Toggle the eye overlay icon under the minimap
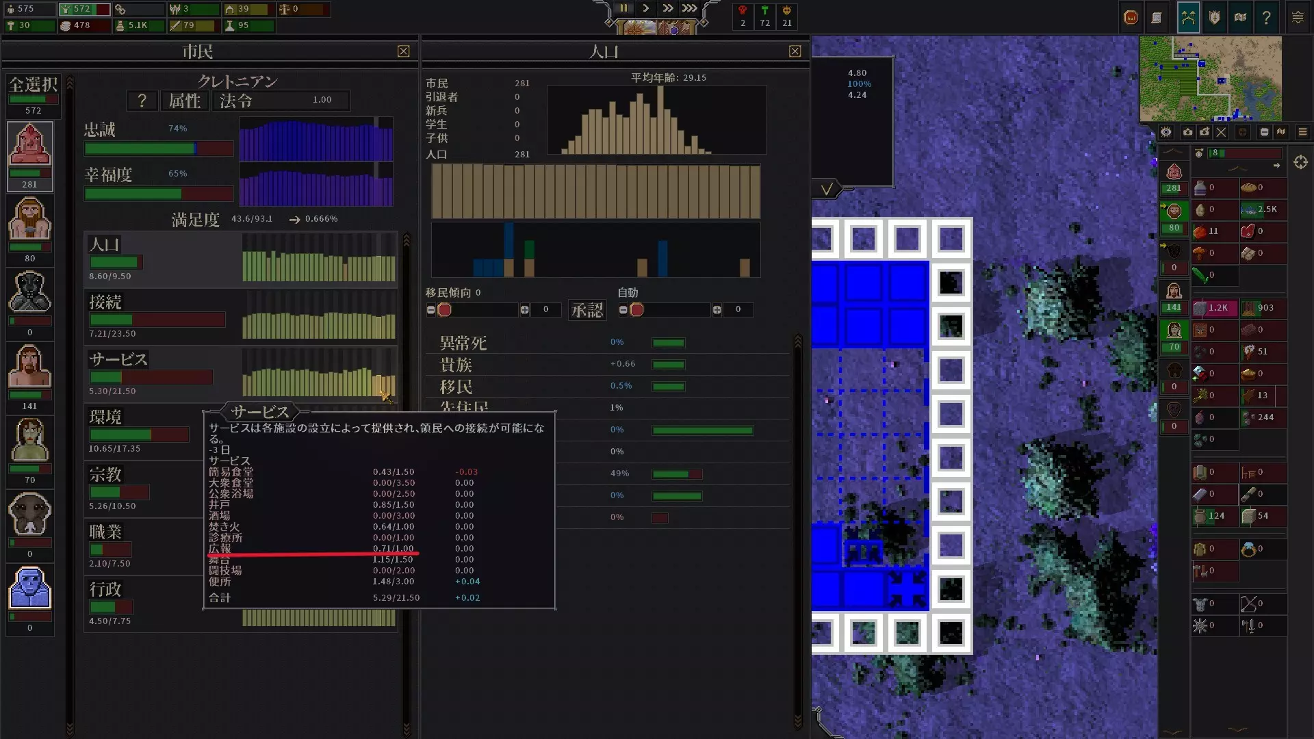Viewport: 1314px width, 739px height. (1166, 132)
